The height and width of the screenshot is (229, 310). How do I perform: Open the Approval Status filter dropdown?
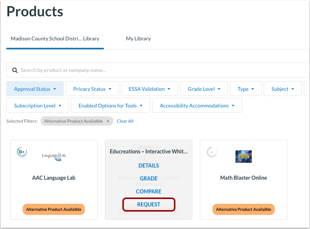click(35, 89)
